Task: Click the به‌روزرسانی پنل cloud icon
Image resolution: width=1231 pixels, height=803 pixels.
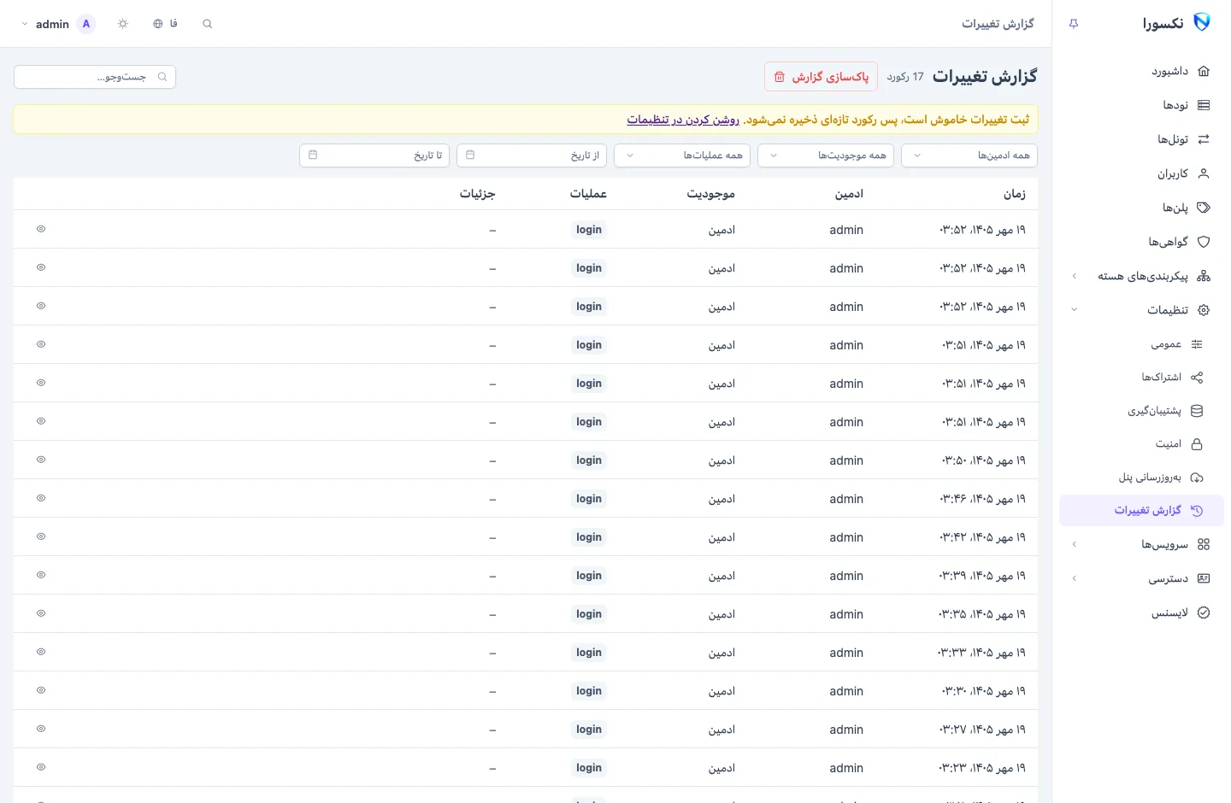Action: 1197,478
